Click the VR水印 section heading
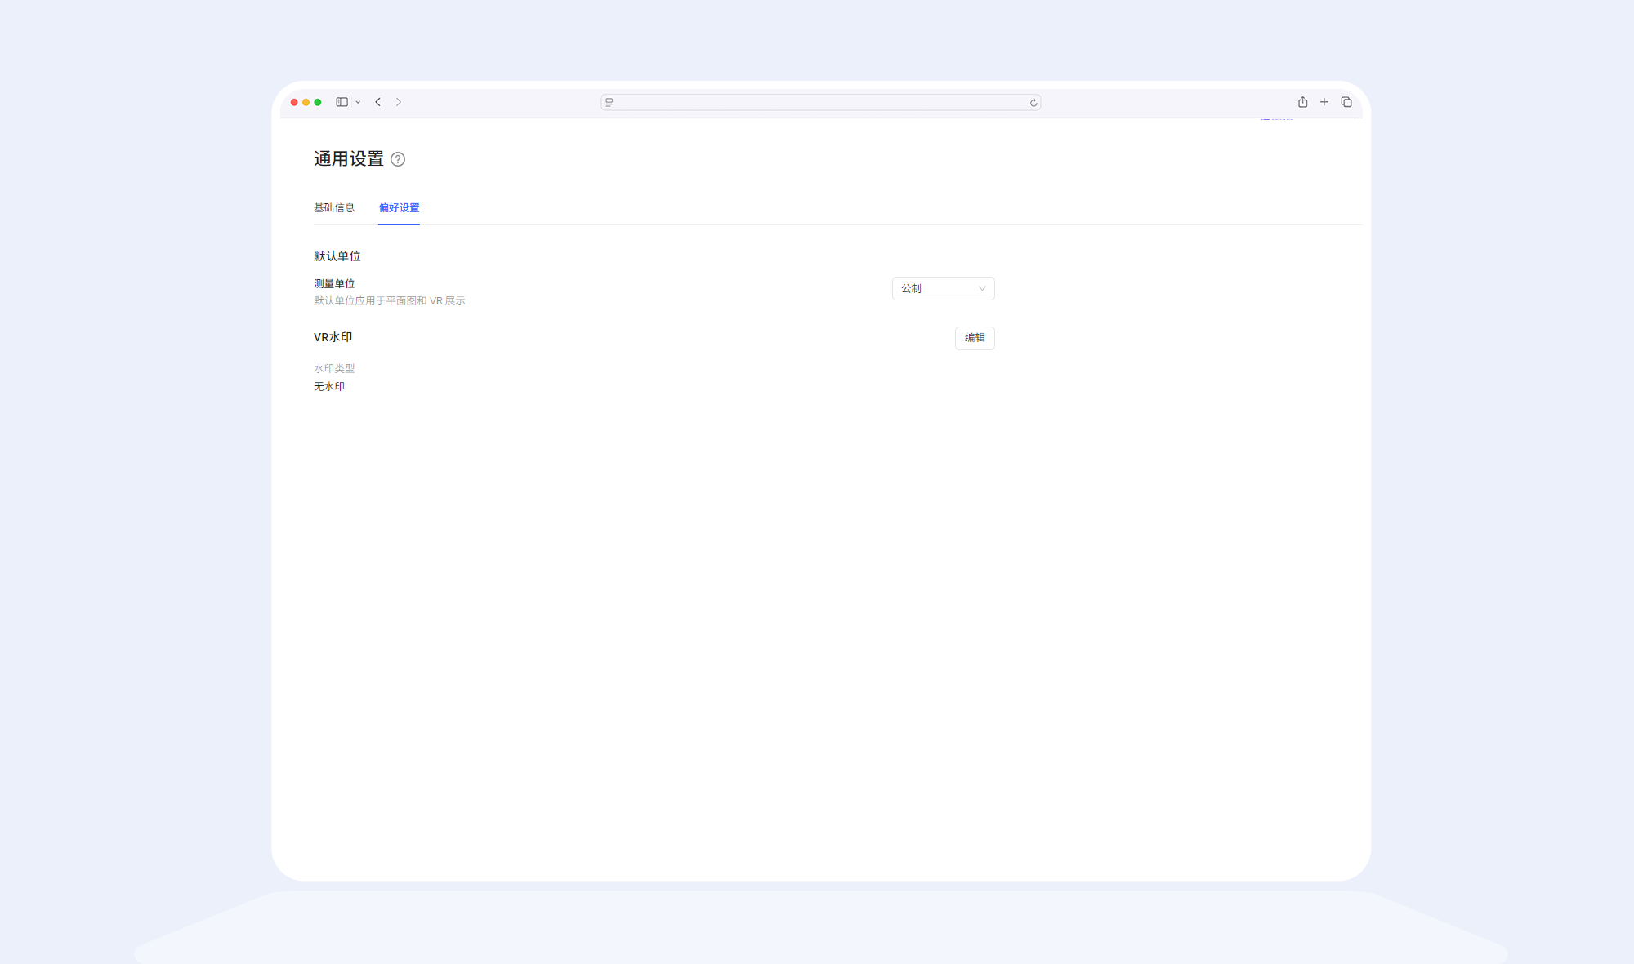1634x964 pixels. point(333,337)
